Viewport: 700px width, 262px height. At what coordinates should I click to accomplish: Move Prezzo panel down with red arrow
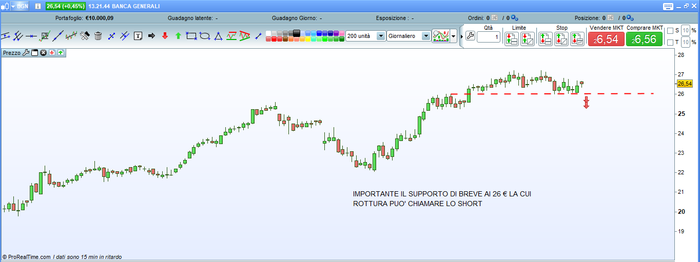[x=52, y=52]
